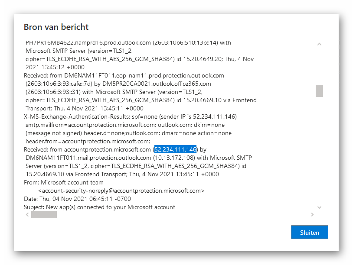Click the vertical scrollbar up arrow
Viewport: 353px width, 265px height.
(x=319, y=44)
